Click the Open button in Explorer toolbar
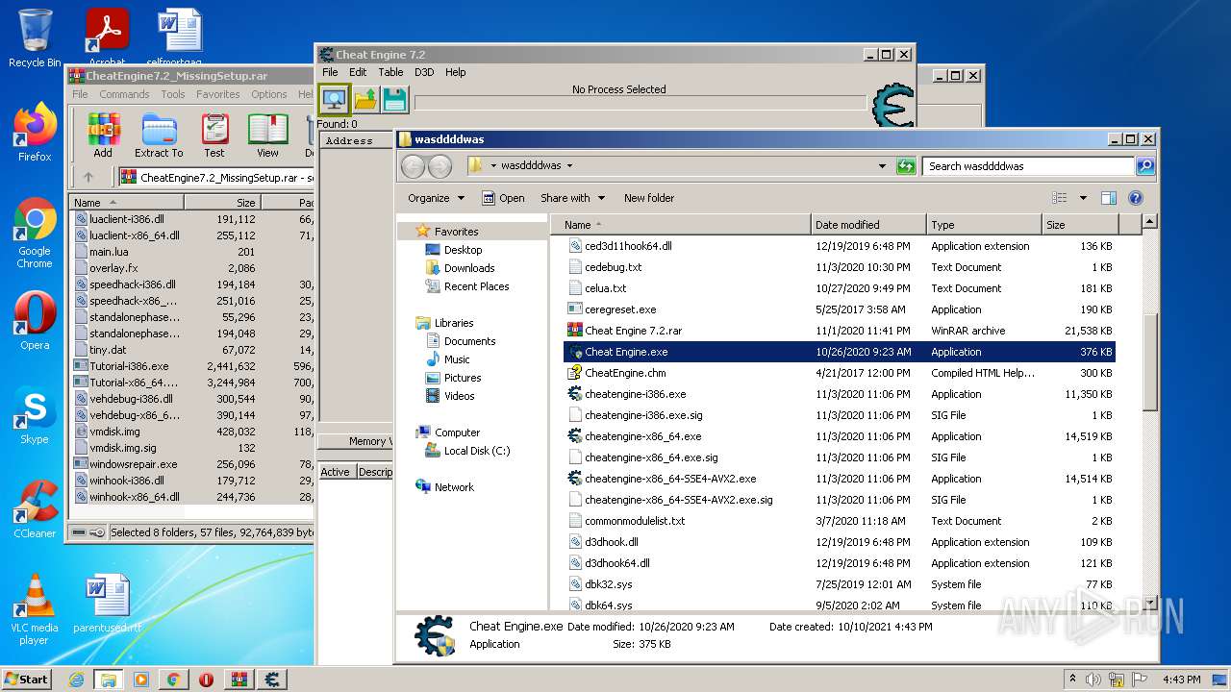Screen dimensions: 1231x692 503,198
